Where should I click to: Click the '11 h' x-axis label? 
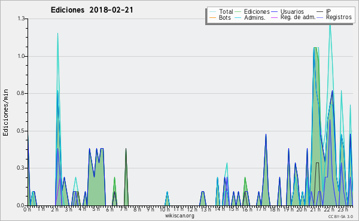point(178,209)
